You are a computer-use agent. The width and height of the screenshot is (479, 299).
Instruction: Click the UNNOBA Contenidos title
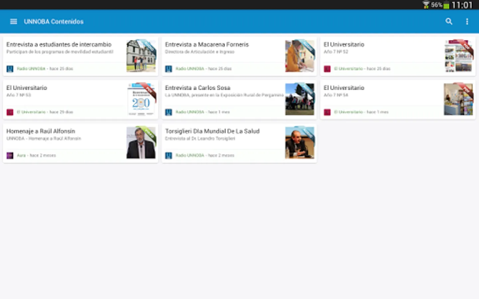54,22
